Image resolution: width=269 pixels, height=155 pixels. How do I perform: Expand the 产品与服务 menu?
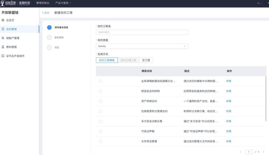(x=63, y=3)
